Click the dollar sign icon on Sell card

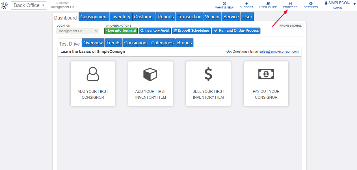click(x=208, y=74)
